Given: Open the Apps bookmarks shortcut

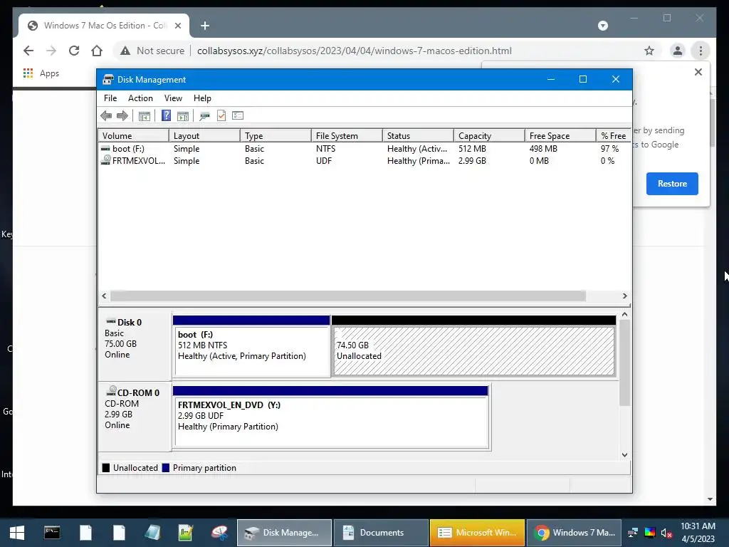Looking at the screenshot, I should coord(41,73).
